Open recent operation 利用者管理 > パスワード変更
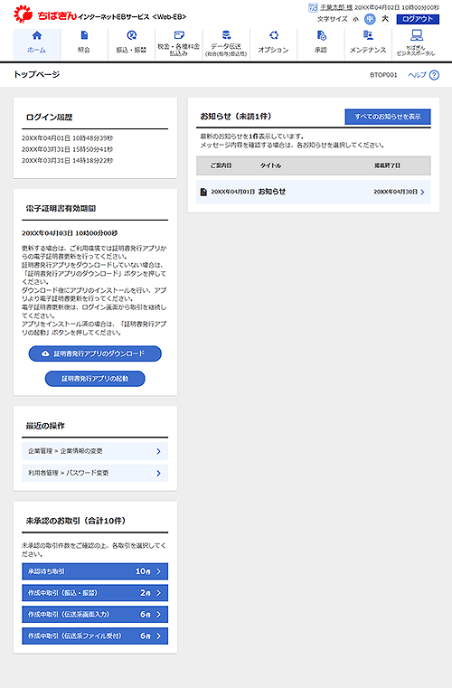452x688 pixels. (x=95, y=473)
